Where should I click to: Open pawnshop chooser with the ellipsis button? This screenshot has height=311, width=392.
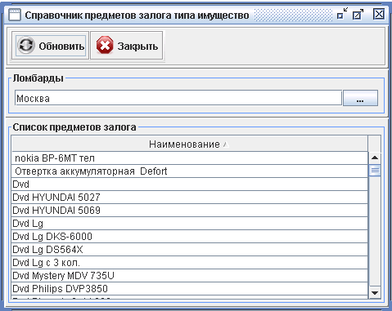pyautogui.click(x=360, y=98)
